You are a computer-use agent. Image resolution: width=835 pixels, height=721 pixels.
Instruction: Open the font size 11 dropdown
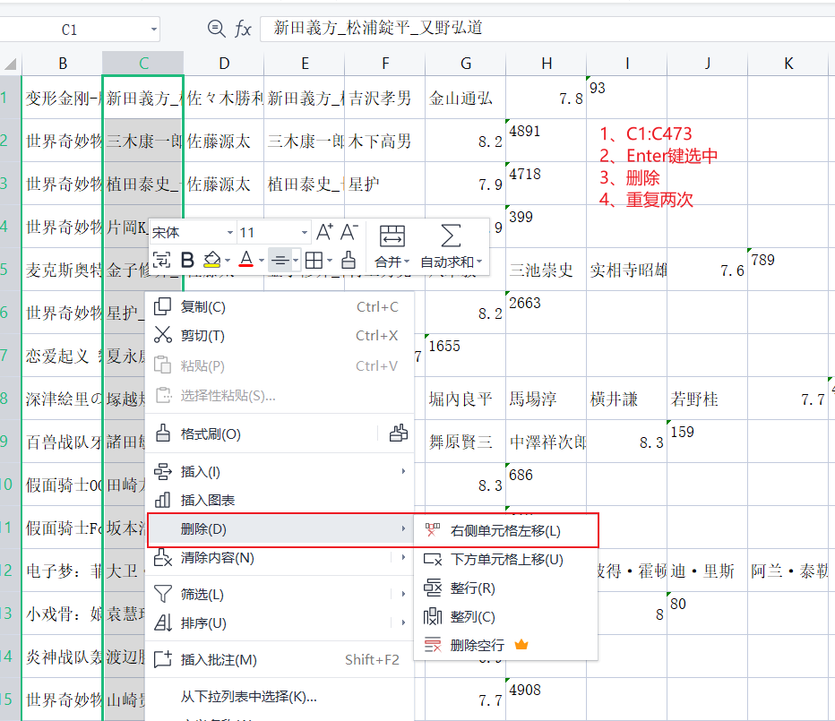click(304, 233)
